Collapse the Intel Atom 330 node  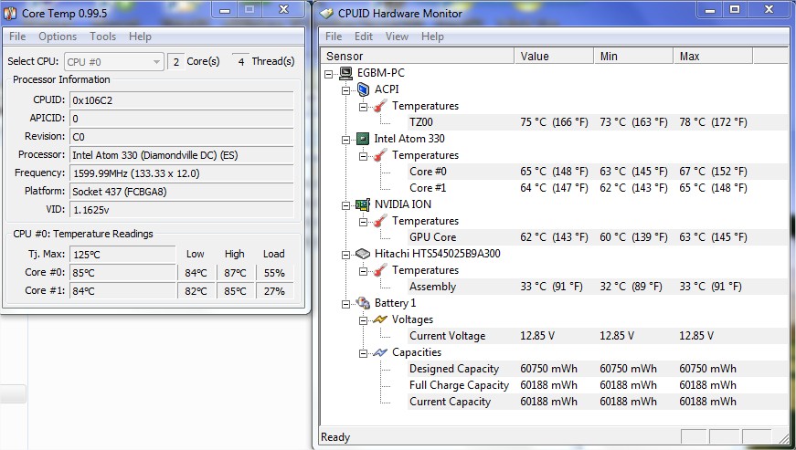(x=346, y=140)
